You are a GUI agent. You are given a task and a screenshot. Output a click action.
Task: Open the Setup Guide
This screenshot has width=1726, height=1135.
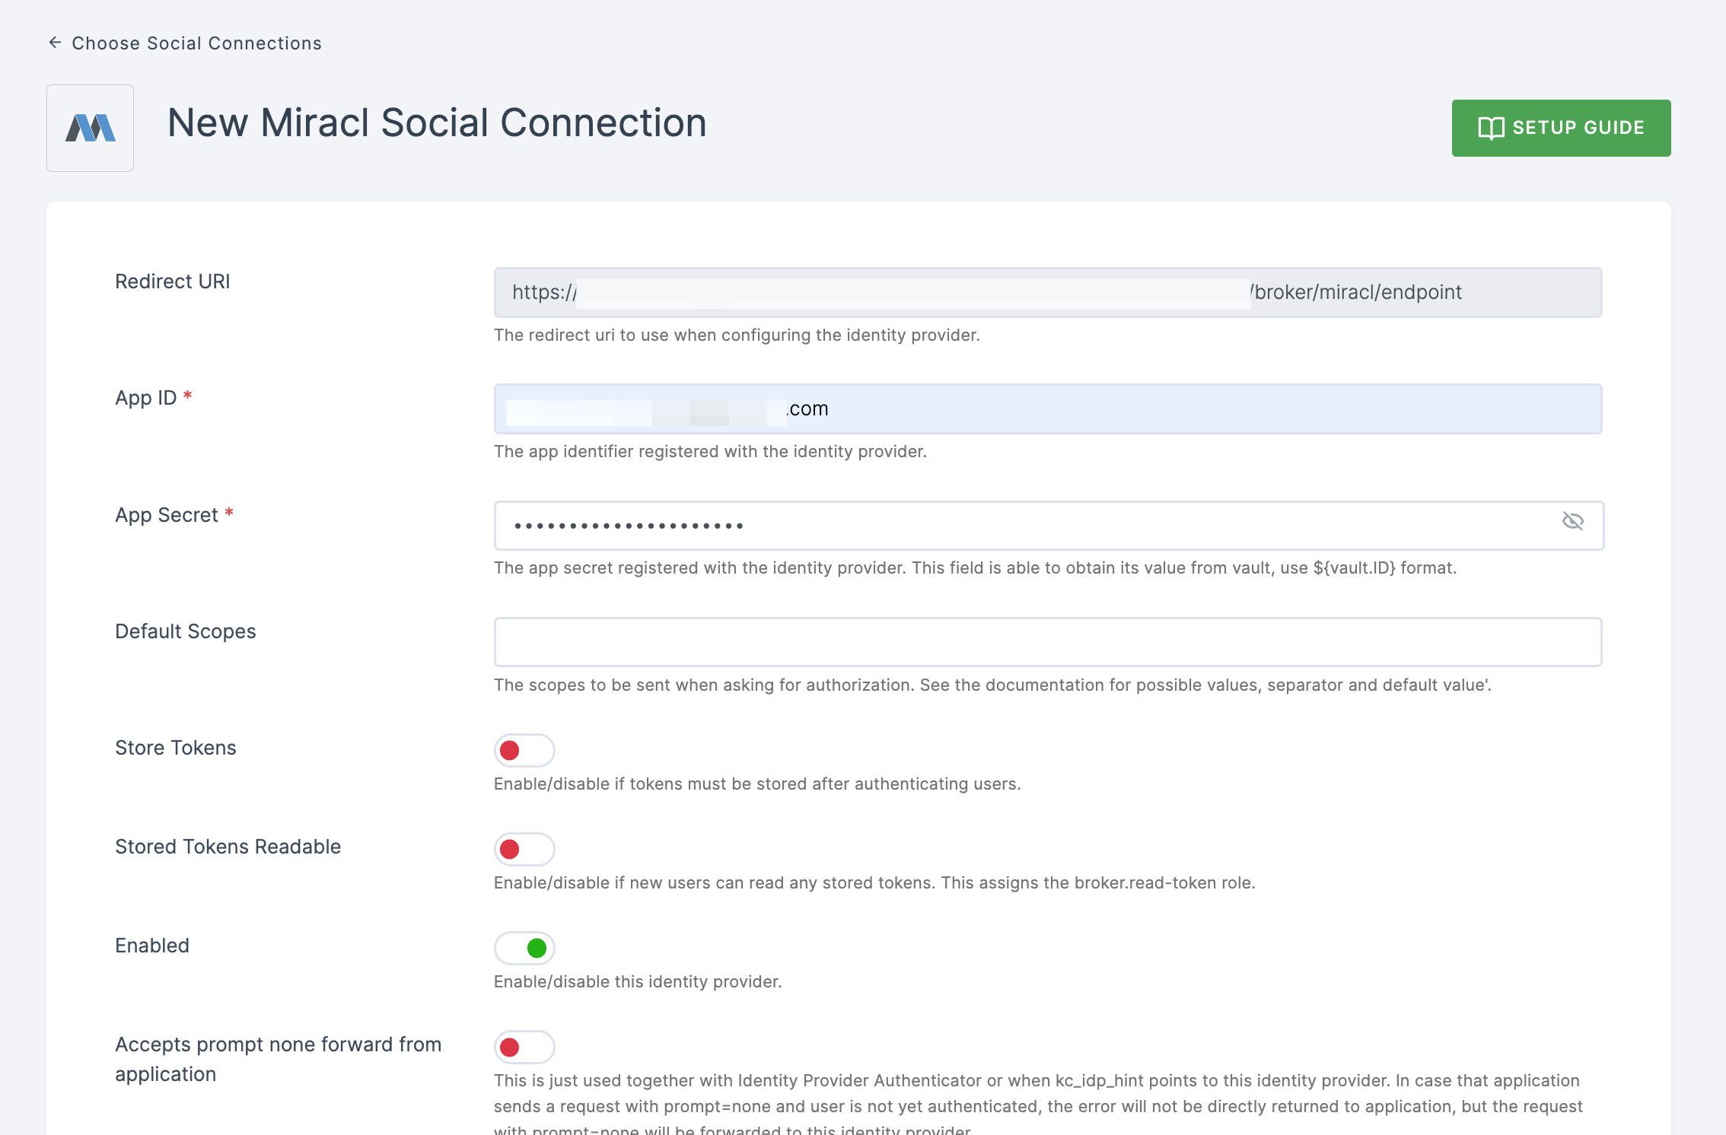point(1561,128)
